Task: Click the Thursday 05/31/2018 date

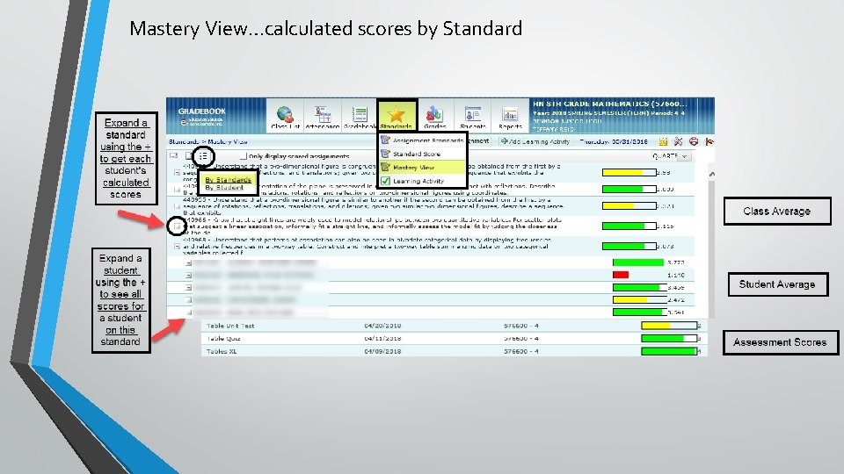Action: [x=614, y=141]
